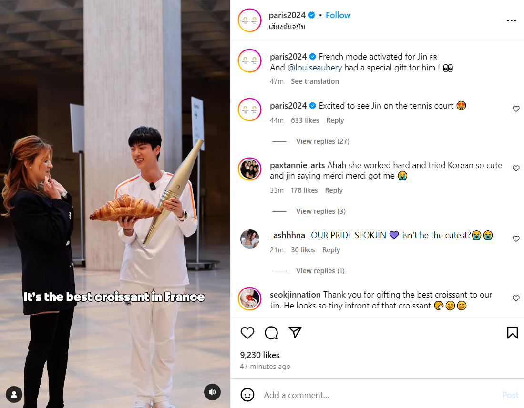Toggle video sound with speaker icon
524x408 pixels.
[x=213, y=392]
